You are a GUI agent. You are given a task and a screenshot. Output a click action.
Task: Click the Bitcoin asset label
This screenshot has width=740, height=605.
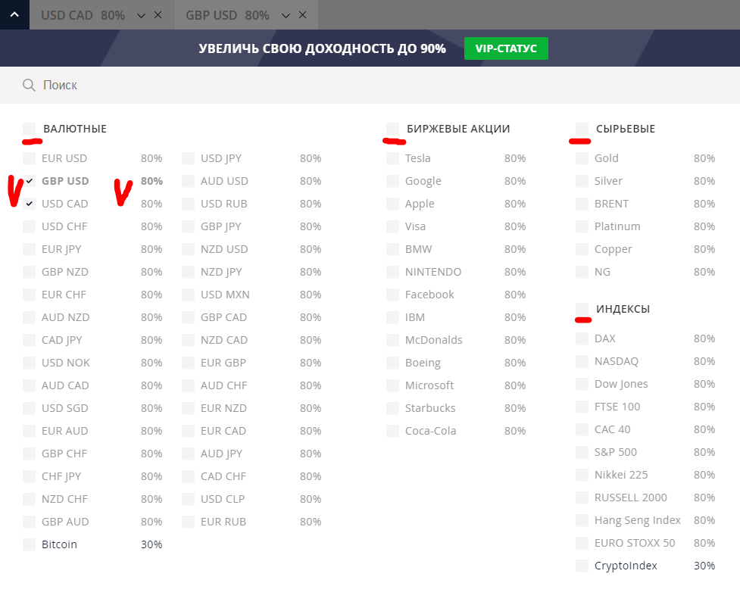[59, 544]
